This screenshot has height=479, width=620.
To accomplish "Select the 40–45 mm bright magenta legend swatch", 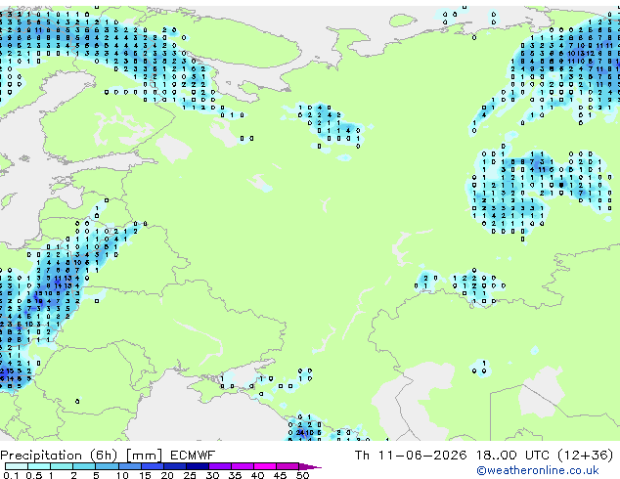I will pos(265,466).
